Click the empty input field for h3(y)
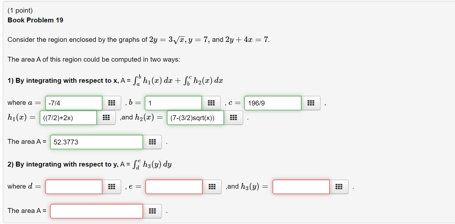Image resolution: width=455 pixels, height=224 pixels. click(301, 187)
